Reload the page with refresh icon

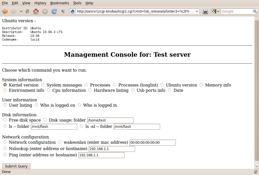[54, 11]
